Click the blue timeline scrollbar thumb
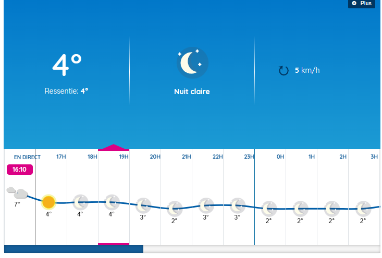382x258 pixels. pyautogui.click(x=73, y=249)
